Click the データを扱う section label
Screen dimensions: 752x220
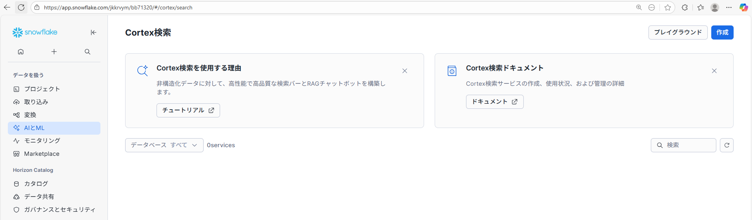pyautogui.click(x=28, y=75)
